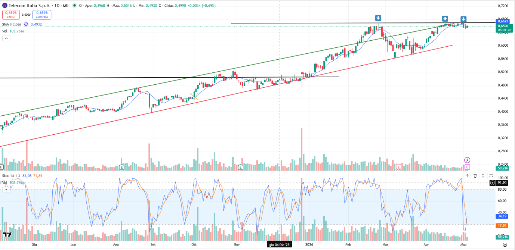
Task: Click the orange 17,96 stochastic value label
Action: (502, 225)
